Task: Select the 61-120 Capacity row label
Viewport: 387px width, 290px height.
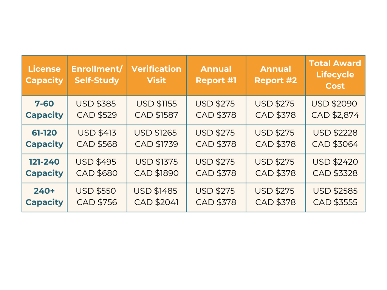Action: [44, 139]
